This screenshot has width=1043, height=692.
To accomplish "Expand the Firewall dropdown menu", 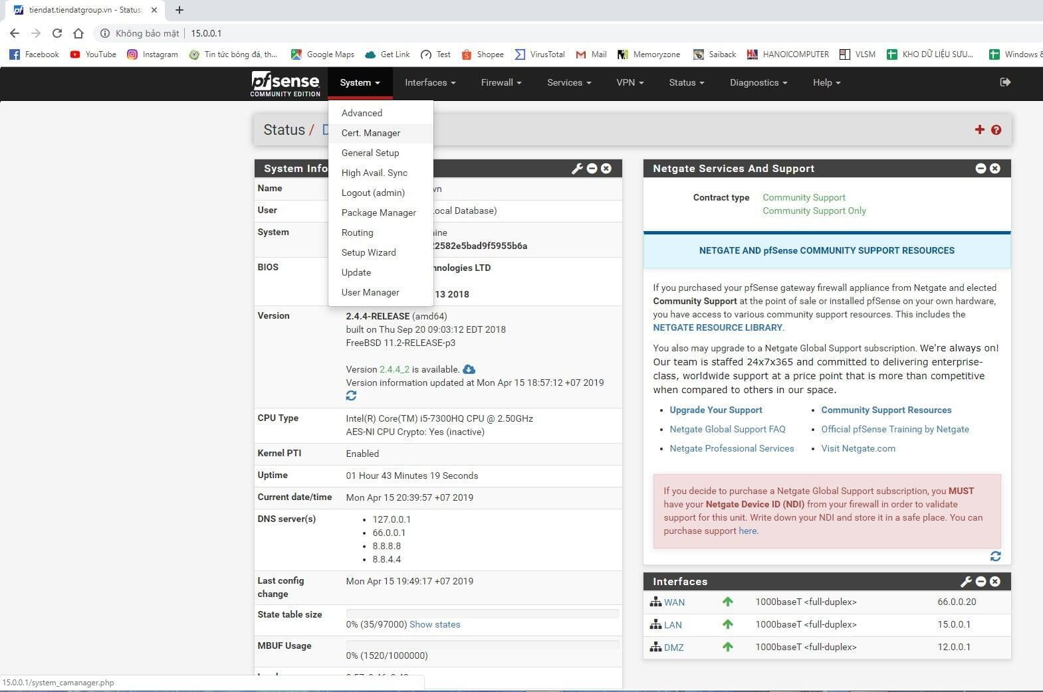I will coord(501,82).
